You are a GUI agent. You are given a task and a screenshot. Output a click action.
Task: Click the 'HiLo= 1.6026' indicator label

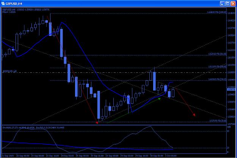[x=9, y=12]
